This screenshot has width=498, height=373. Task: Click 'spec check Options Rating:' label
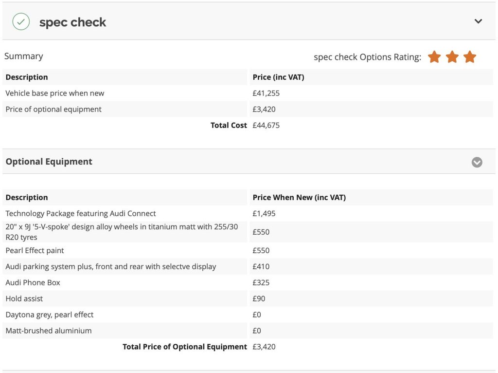(368, 57)
